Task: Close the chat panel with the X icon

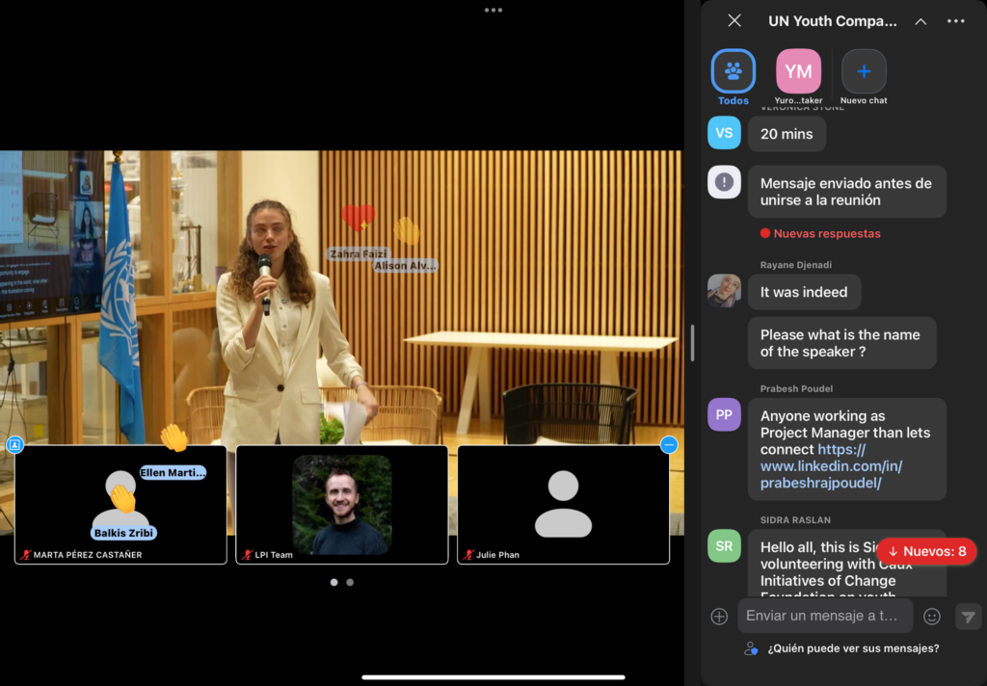Action: (x=734, y=21)
